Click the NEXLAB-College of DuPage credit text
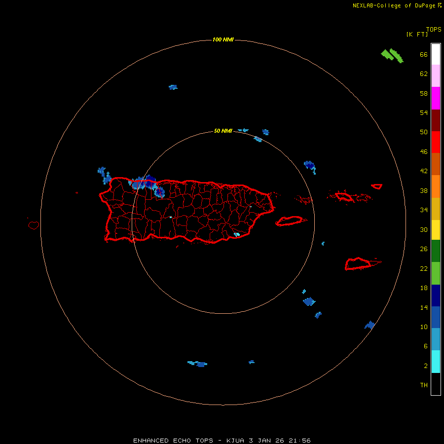The width and height of the screenshot is (444, 444). click(x=394, y=5)
